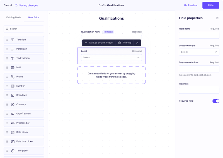Viewport: 223px width, 158px height.
Task: Choose the Currency field icon
Action: pyautogui.click(x=13, y=105)
